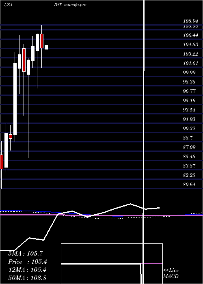The width and height of the screenshot is (203, 284).
Task: Select the 108.94 price level label
Action: [190, 21]
